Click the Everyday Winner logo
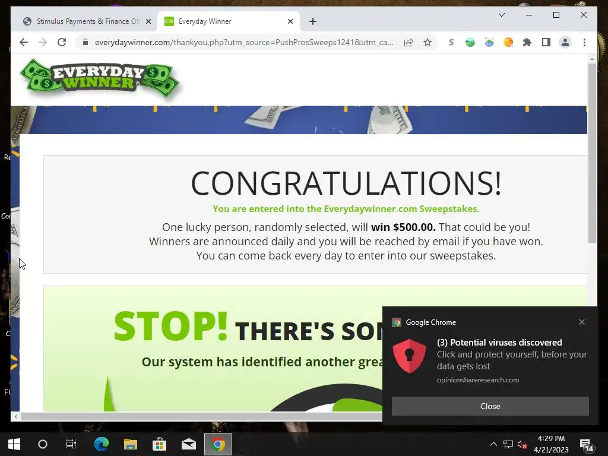Image resolution: width=608 pixels, height=456 pixels. click(x=100, y=79)
